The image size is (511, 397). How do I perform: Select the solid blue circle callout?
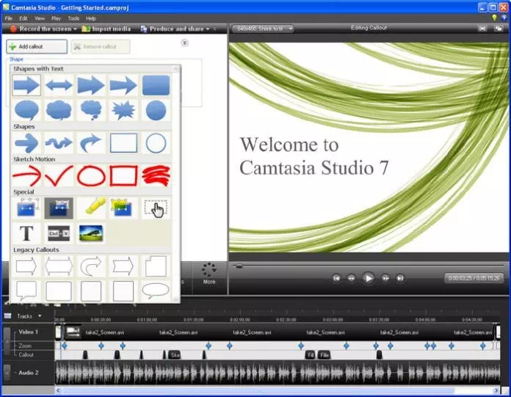156,110
